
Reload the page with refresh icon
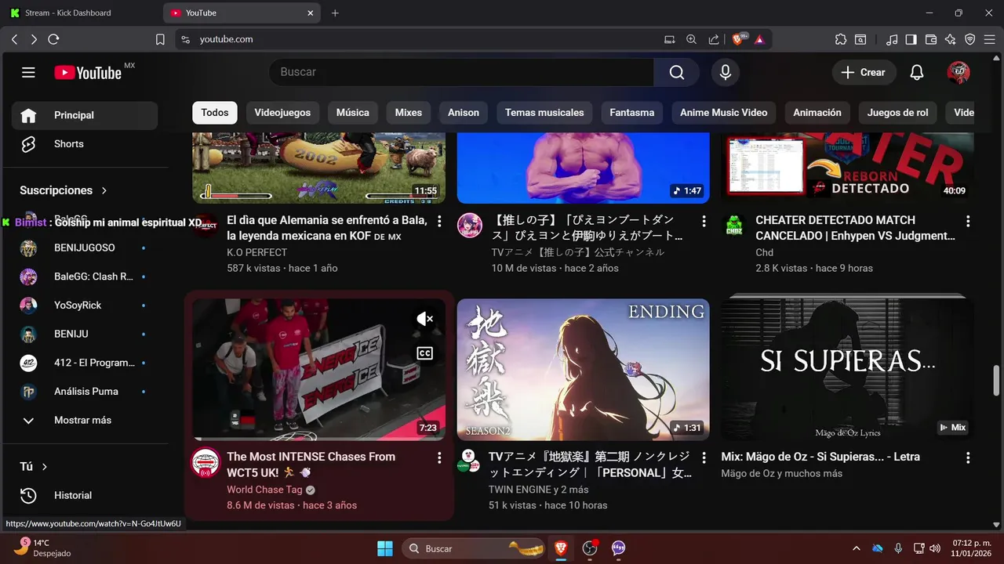click(x=53, y=39)
